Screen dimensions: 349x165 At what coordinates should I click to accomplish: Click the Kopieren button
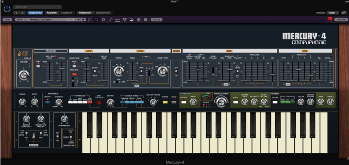[x=52, y=13]
